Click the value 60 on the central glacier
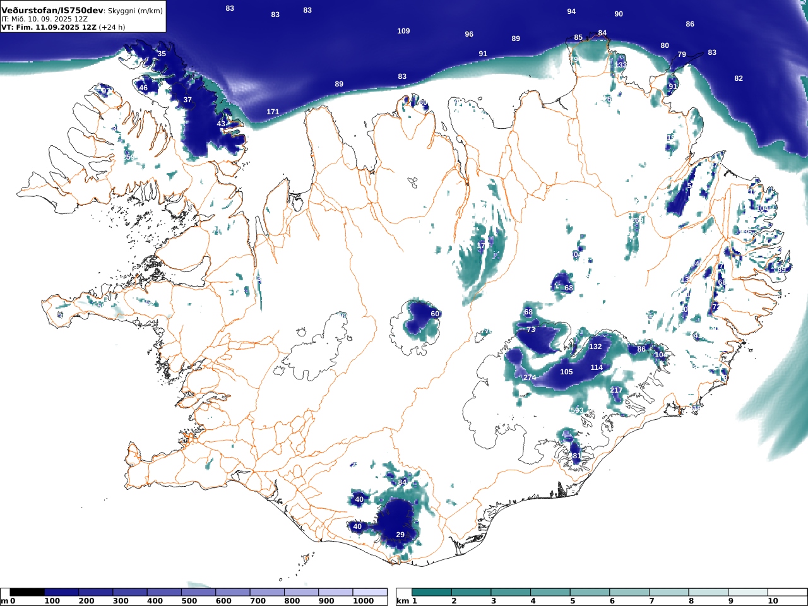Image resolution: width=808 pixels, height=606 pixels. (x=435, y=314)
